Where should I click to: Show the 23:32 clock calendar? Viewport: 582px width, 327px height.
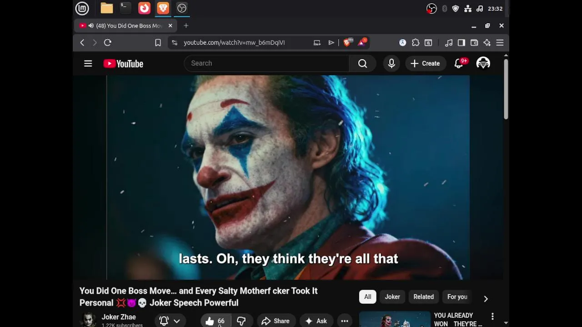point(495,9)
